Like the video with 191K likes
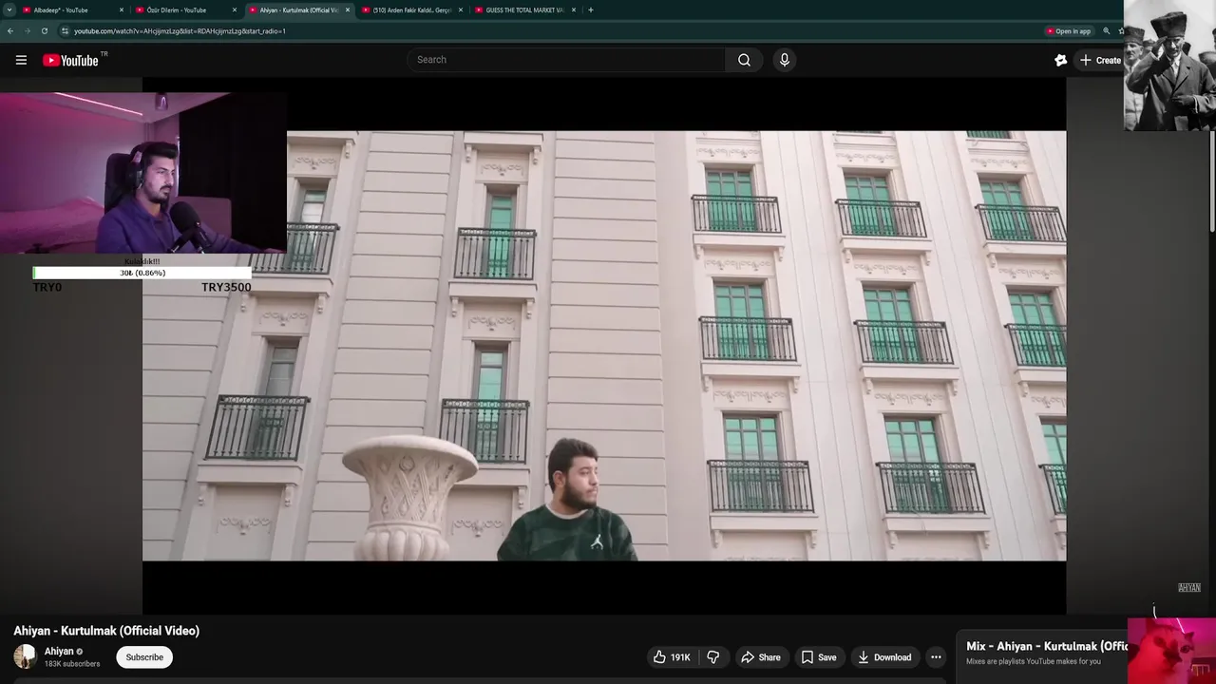The height and width of the screenshot is (684, 1216). coord(671,657)
